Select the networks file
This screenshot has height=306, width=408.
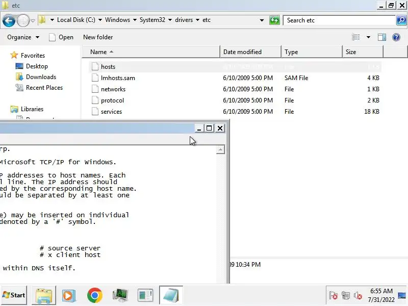235,89
